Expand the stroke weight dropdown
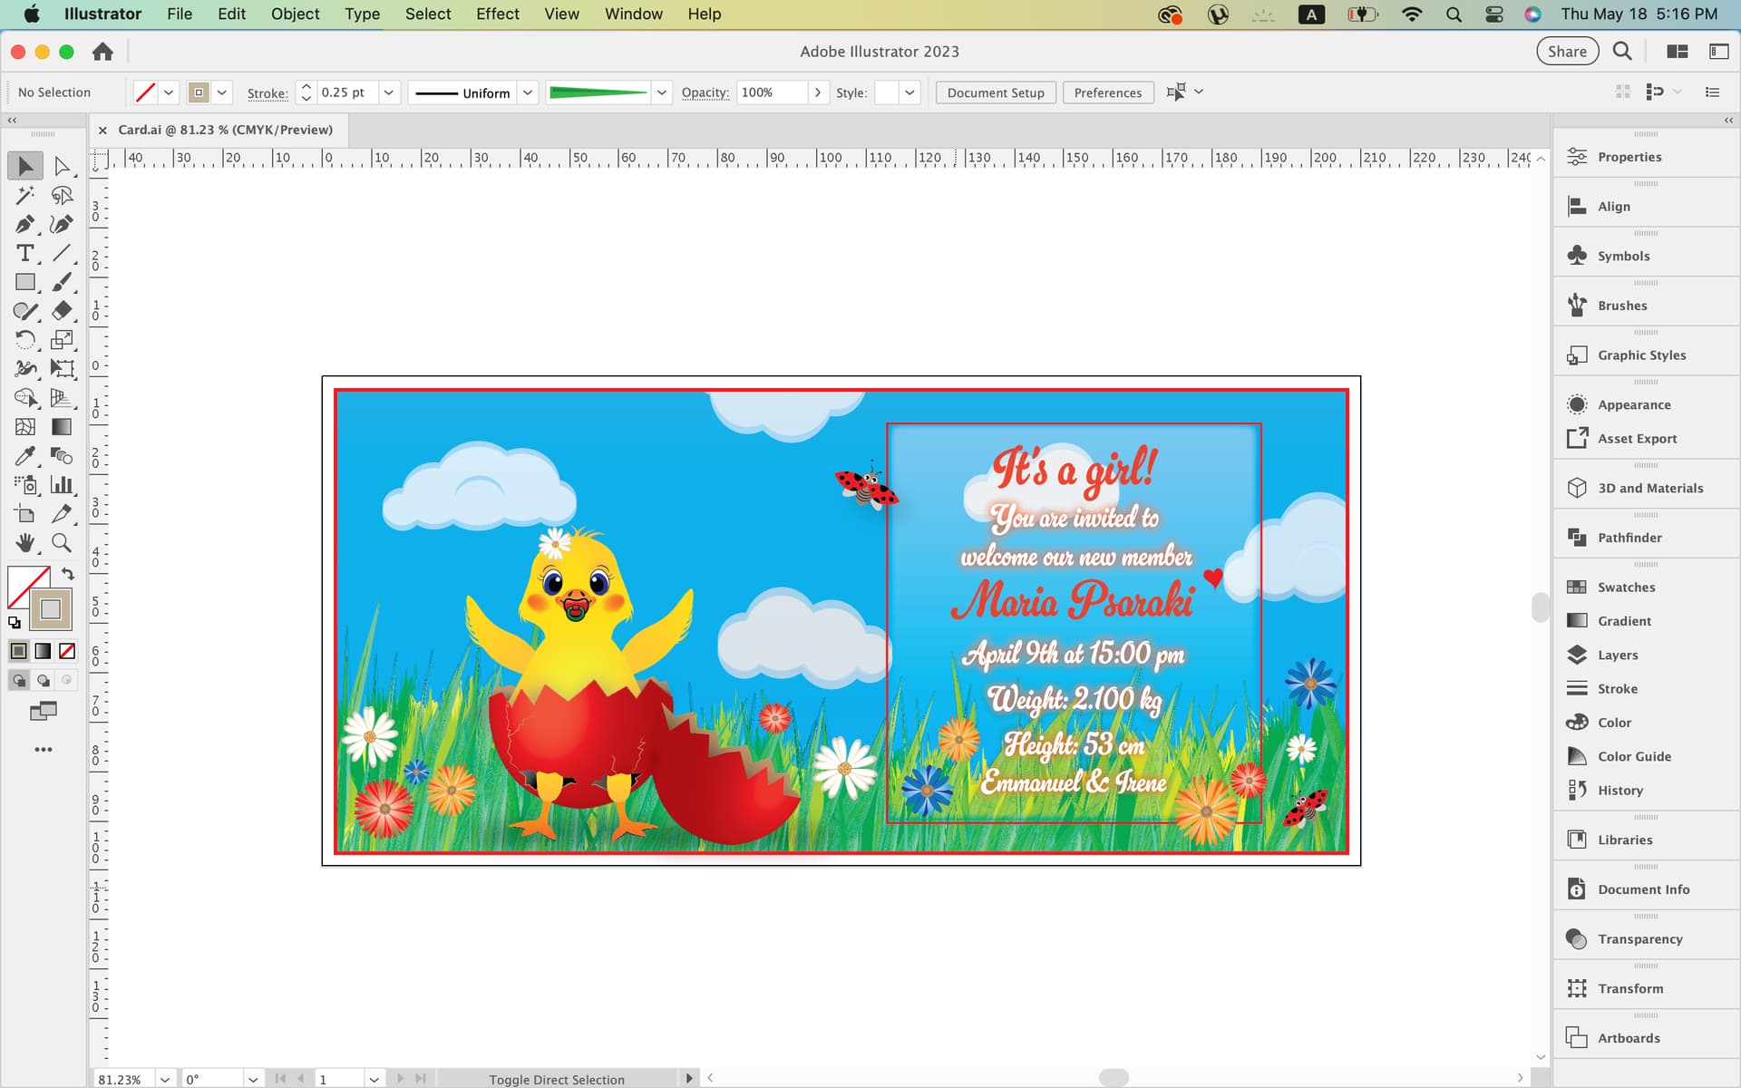This screenshot has width=1741, height=1088. click(x=389, y=92)
